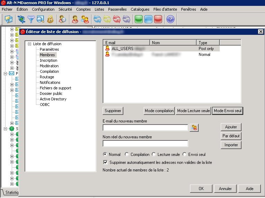
Task: Click the blue envelope icon in main tree
Action: point(11,73)
